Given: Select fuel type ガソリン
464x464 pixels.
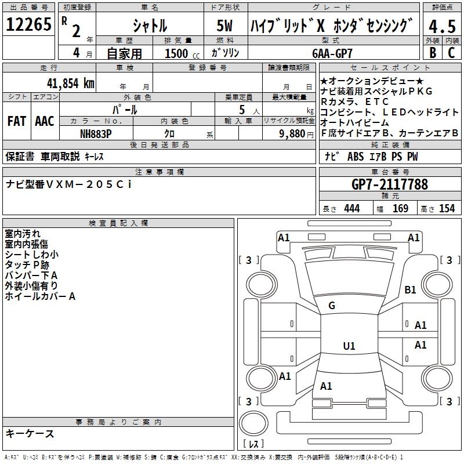Looking at the screenshot, I should coord(225,53).
